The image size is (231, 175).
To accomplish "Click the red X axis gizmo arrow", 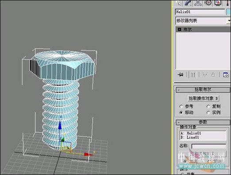I will pyautogui.click(x=88, y=154).
